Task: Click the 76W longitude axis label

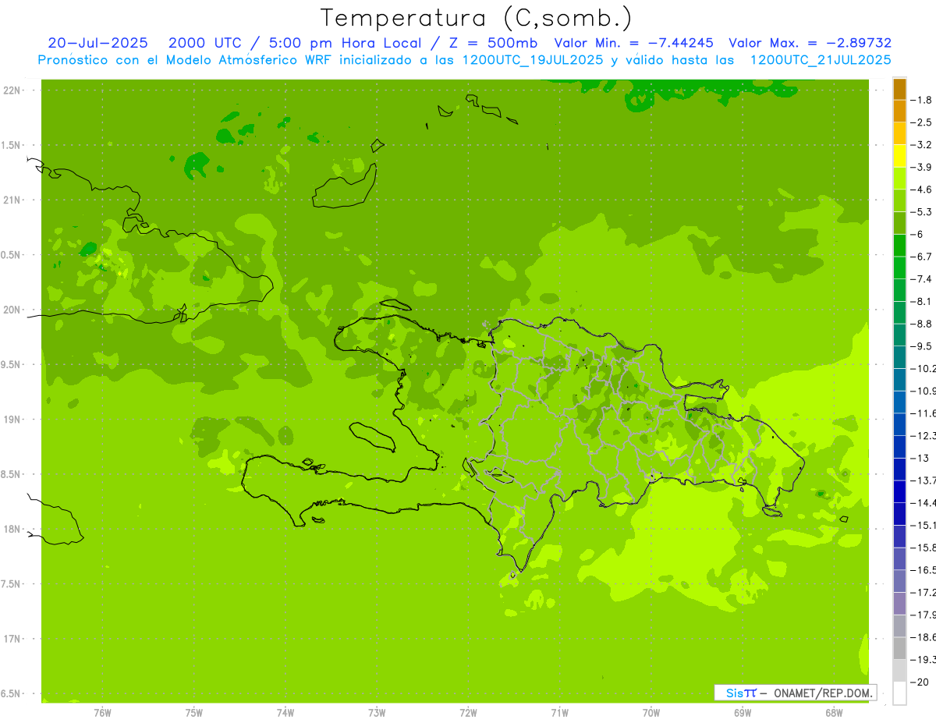Action: [102, 713]
